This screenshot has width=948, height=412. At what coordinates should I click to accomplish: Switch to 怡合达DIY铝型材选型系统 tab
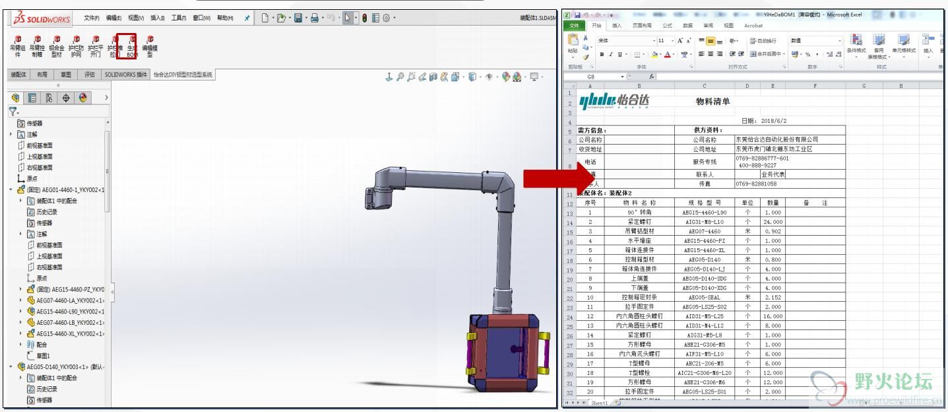tap(183, 75)
